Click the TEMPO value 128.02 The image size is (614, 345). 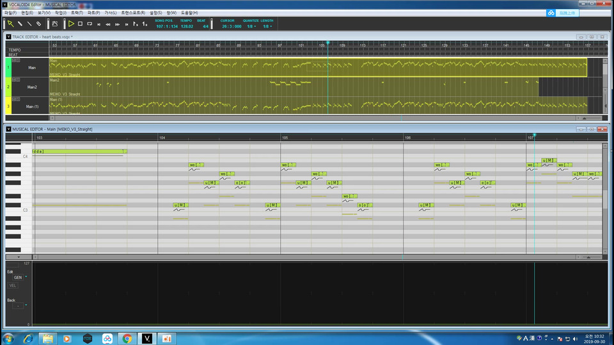pos(187,27)
